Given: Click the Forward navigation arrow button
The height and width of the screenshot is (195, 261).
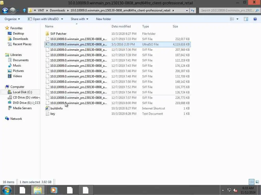Looking at the screenshot, I should pos(13,10).
